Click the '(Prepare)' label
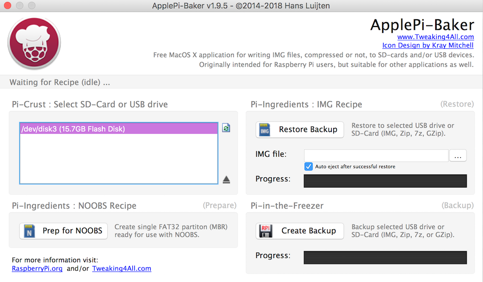 tap(220, 205)
